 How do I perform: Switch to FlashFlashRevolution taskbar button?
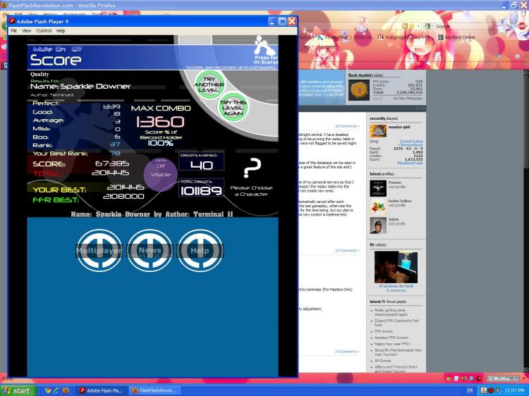pyautogui.click(x=155, y=390)
